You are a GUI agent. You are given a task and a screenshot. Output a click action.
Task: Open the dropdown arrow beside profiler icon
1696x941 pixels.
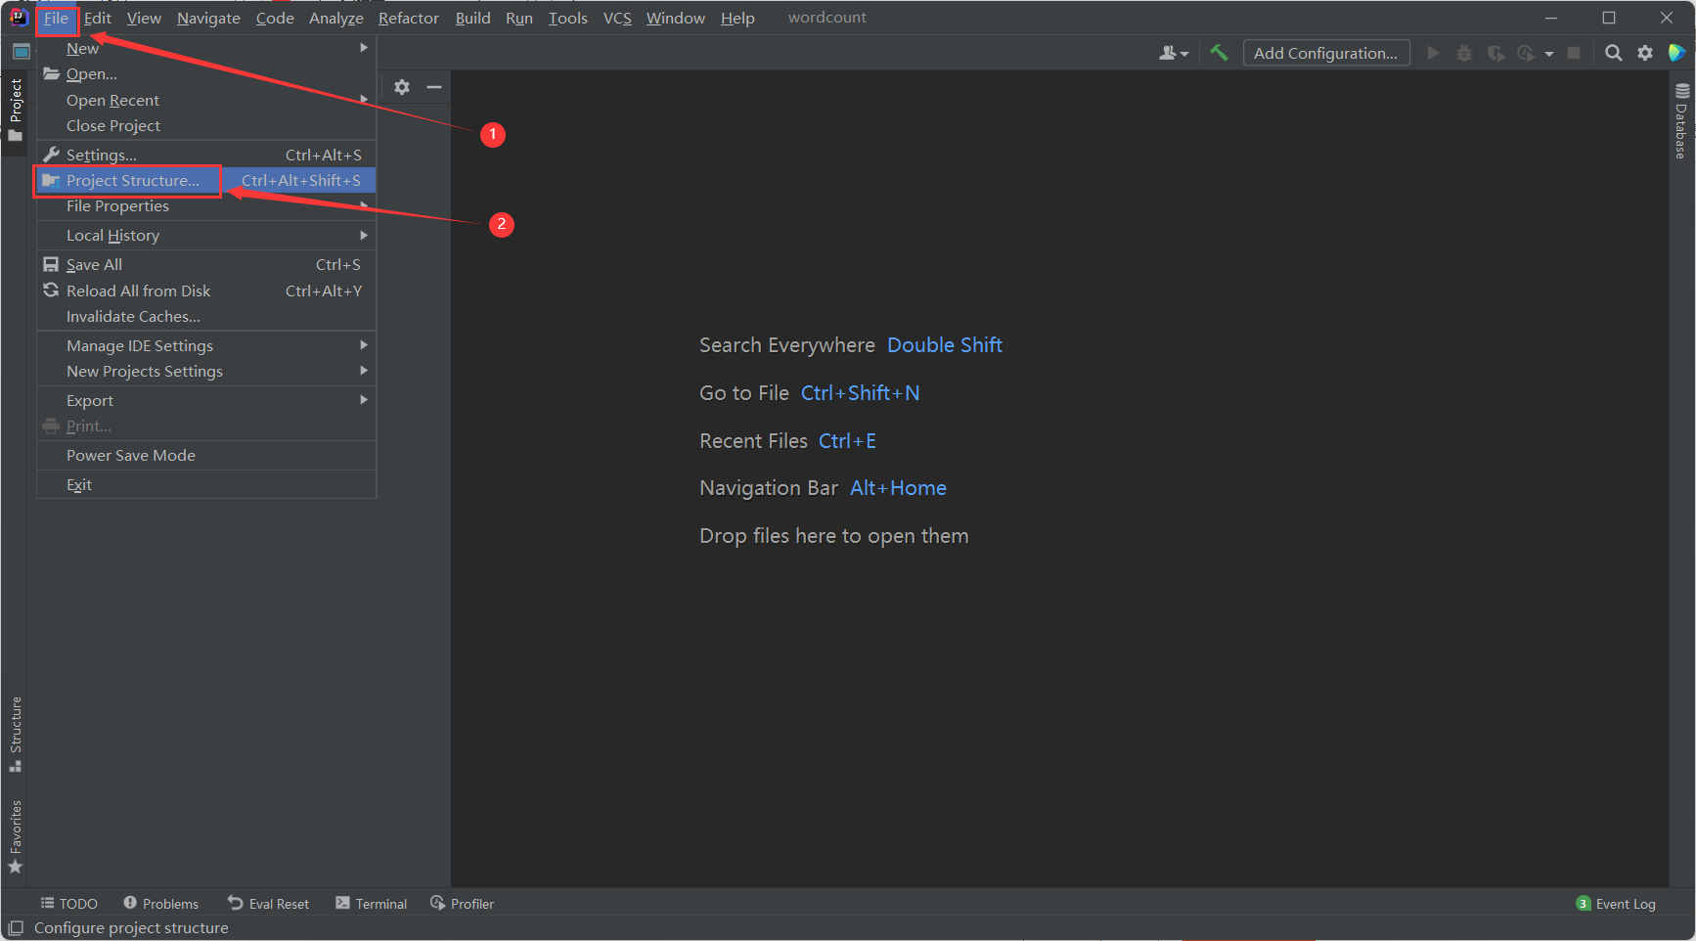pyautogui.click(x=1549, y=54)
